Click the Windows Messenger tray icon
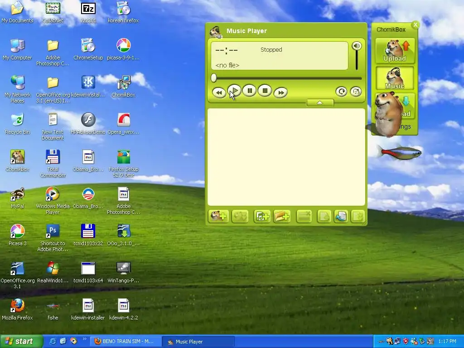This screenshot has height=348, width=464. pos(414,342)
